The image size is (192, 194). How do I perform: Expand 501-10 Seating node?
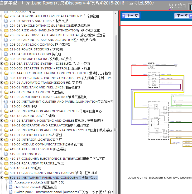pos(2,168)
